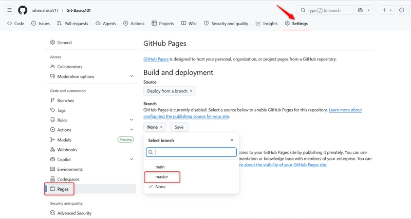Expand the Rules chevron
The height and width of the screenshot is (219, 411).
pyautogui.click(x=132, y=120)
